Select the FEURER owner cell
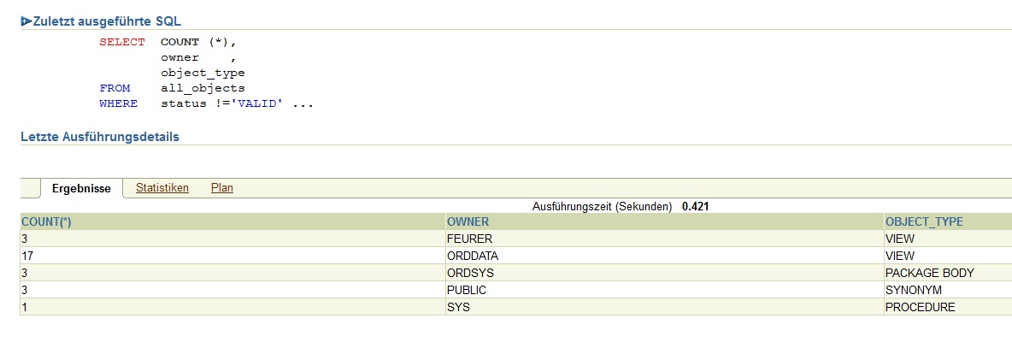The image size is (1012, 348). coord(469,239)
